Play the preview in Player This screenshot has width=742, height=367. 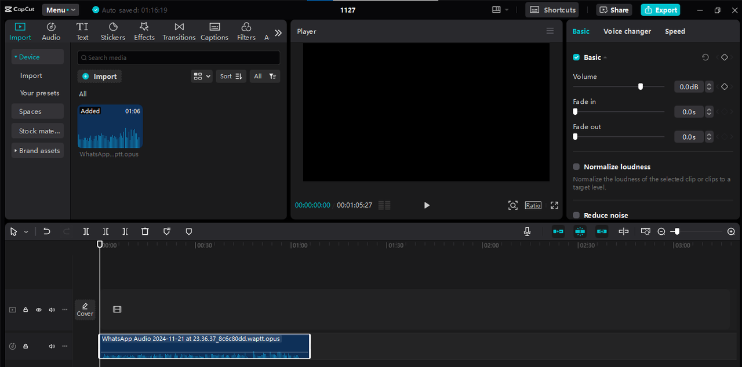point(427,205)
